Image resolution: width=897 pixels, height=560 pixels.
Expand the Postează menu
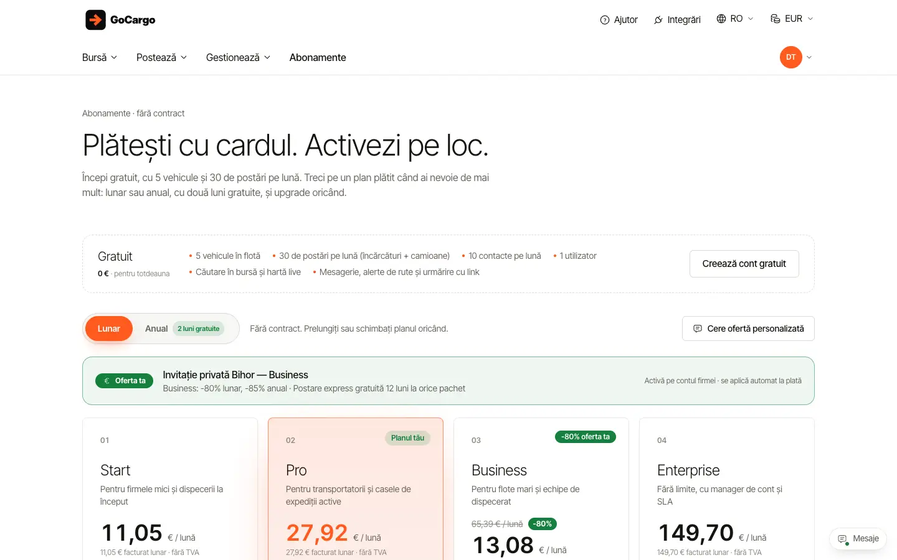pos(162,57)
